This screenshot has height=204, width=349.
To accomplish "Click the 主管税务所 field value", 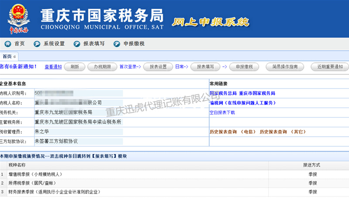I will click(x=78, y=122).
